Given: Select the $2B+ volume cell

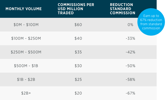Looking at the screenshot, I should 26,93.
